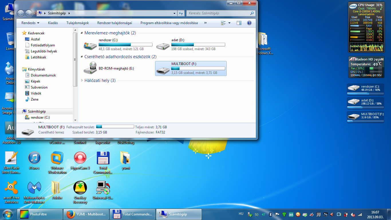Toggle the preview pane icon
The image size is (391, 220).
239,23
